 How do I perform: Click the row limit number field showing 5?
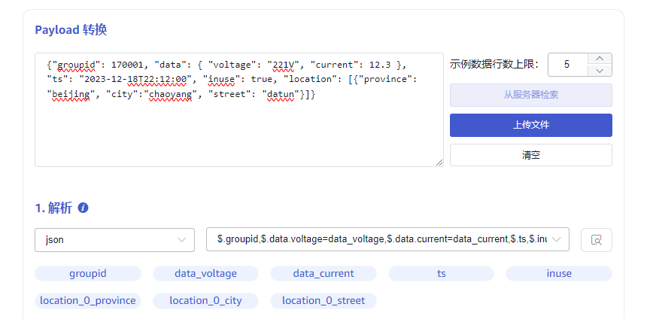(568, 65)
